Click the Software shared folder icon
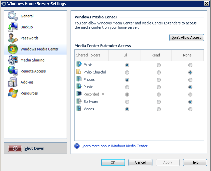 tap(79, 101)
